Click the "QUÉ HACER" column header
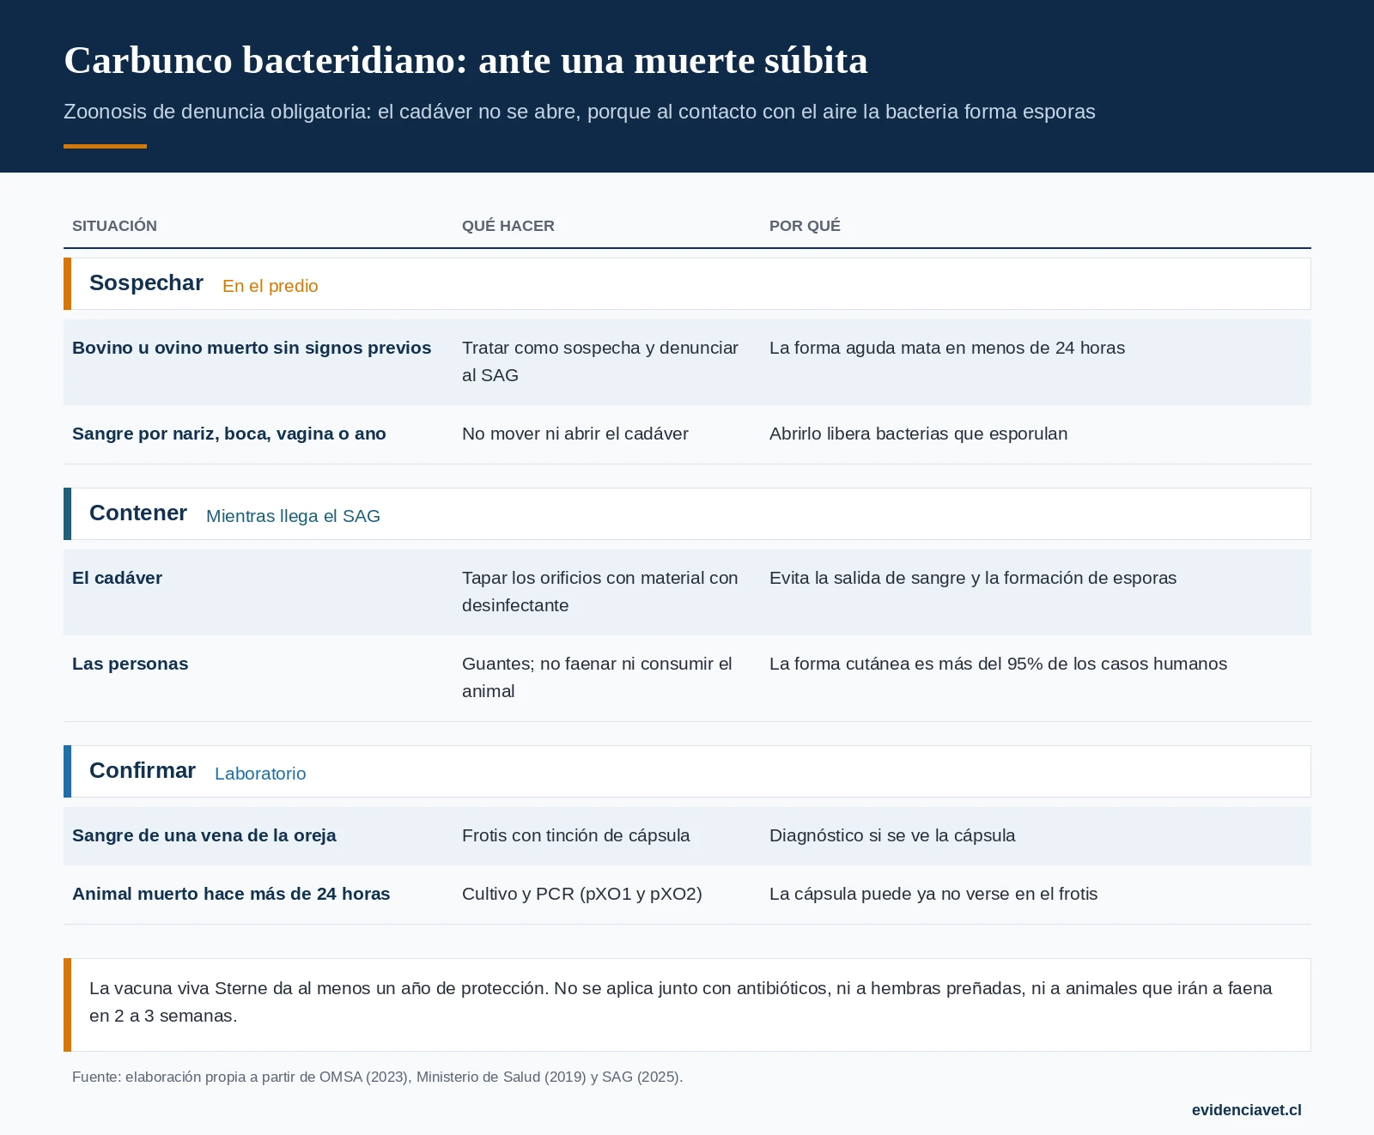The image size is (1374, 1135). click(508, 226)
